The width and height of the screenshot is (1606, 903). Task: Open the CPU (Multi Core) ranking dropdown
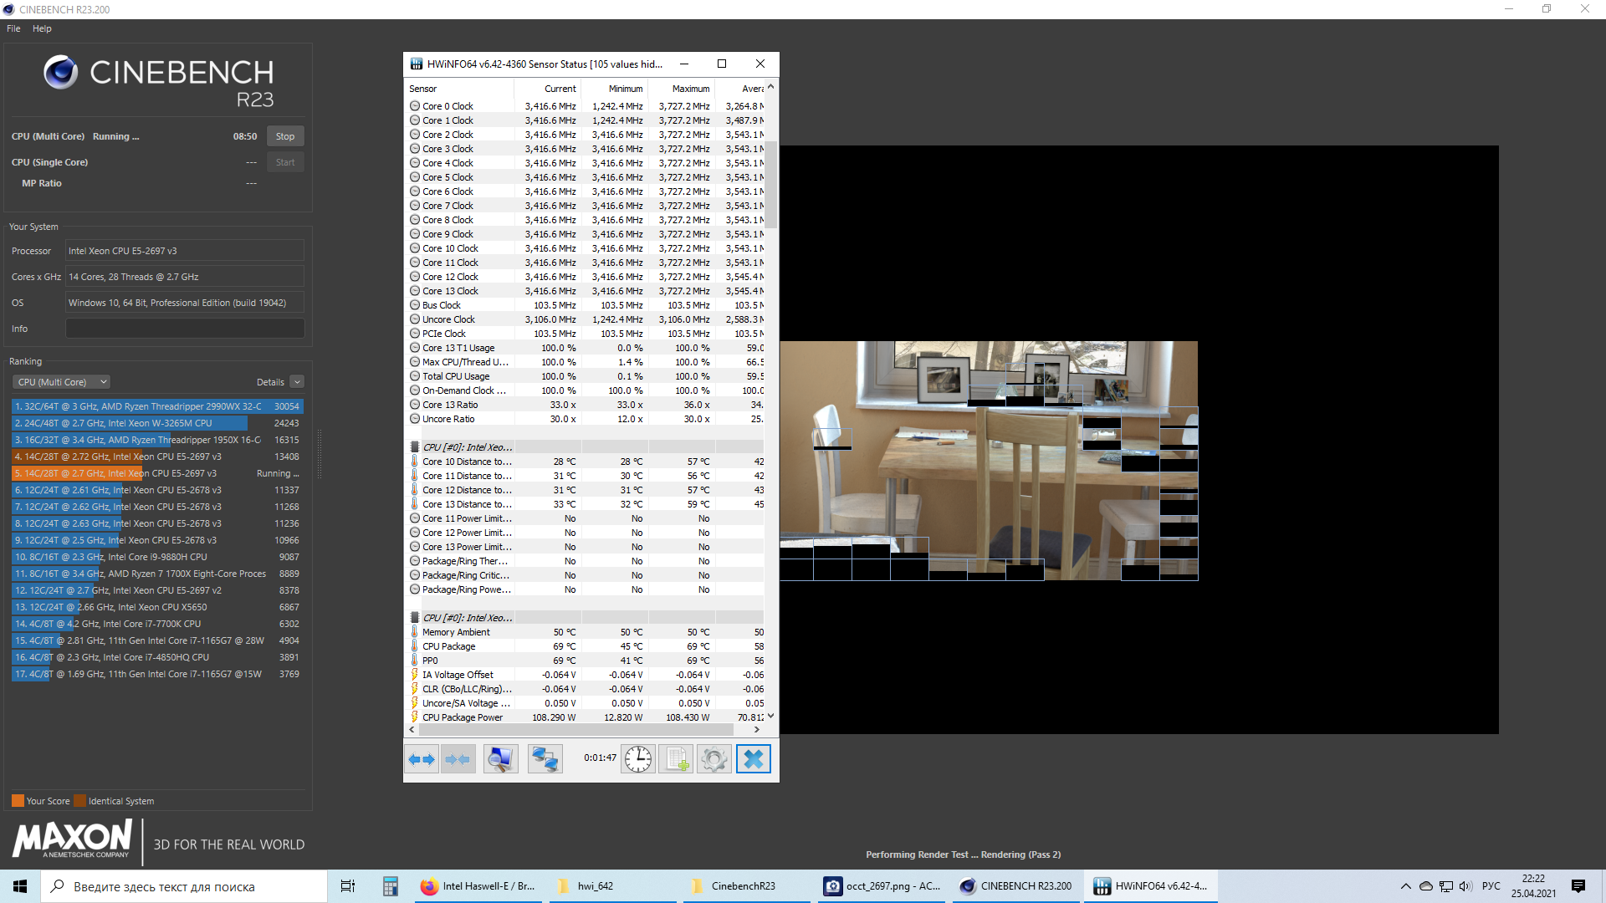point(61,382)
